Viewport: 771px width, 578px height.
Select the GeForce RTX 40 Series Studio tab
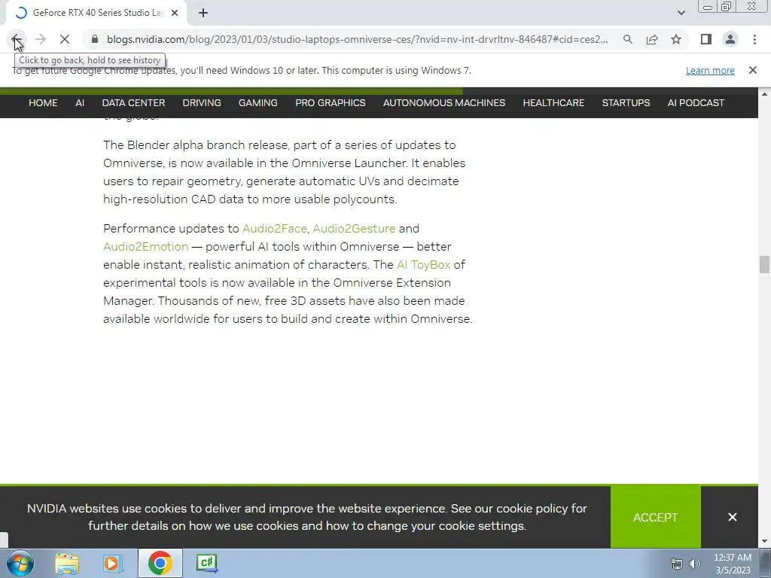pos(96,13)
